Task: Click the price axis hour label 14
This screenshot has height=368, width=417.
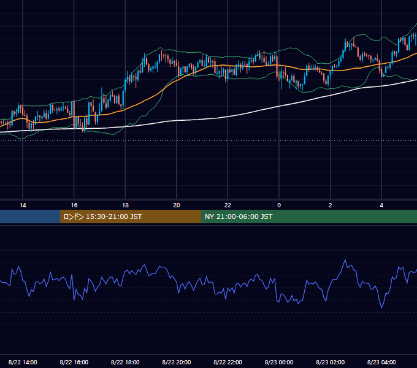Action: click(23, 205)
